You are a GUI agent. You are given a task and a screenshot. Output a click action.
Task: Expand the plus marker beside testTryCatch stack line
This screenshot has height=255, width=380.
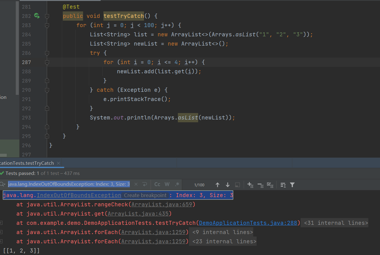pos(1,223)
